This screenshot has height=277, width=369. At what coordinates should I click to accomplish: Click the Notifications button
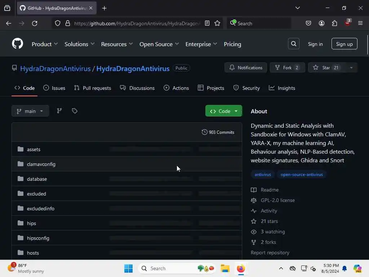coord(246,67)
